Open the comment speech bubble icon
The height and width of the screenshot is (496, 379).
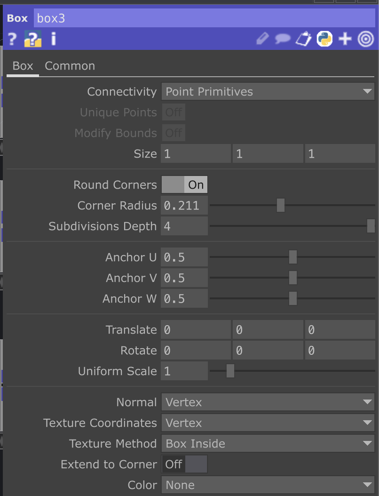pos(282,39)
